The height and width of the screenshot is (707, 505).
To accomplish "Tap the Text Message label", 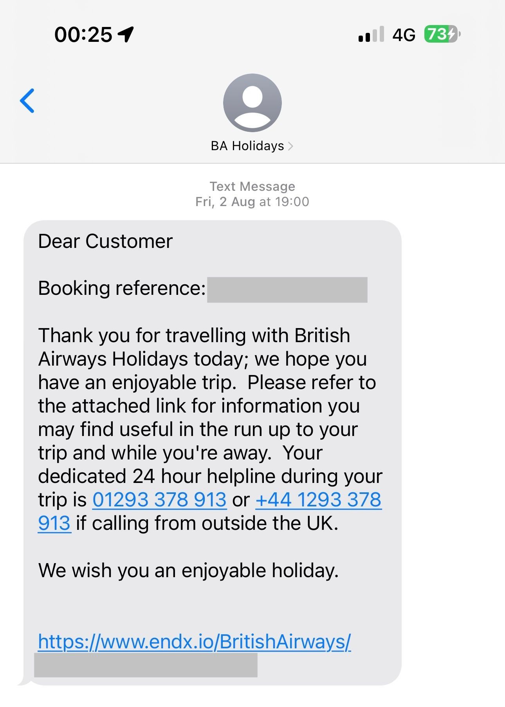I will pyautogui.click(x=252, y=187).
